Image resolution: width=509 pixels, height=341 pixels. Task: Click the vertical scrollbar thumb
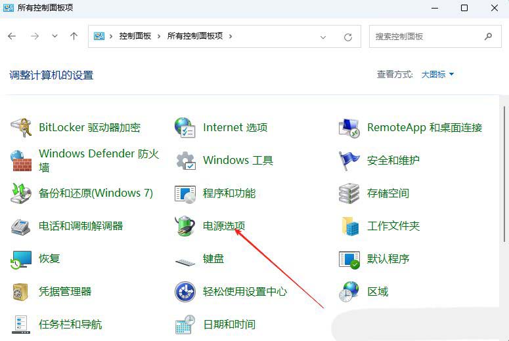[504, 174]
